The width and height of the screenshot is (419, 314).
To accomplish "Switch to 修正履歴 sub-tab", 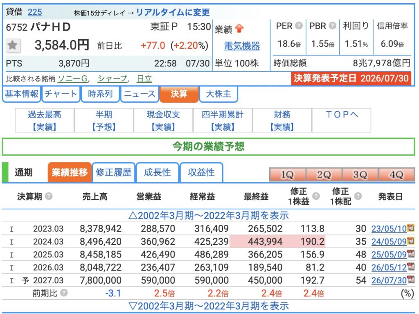I will (114, 172).
